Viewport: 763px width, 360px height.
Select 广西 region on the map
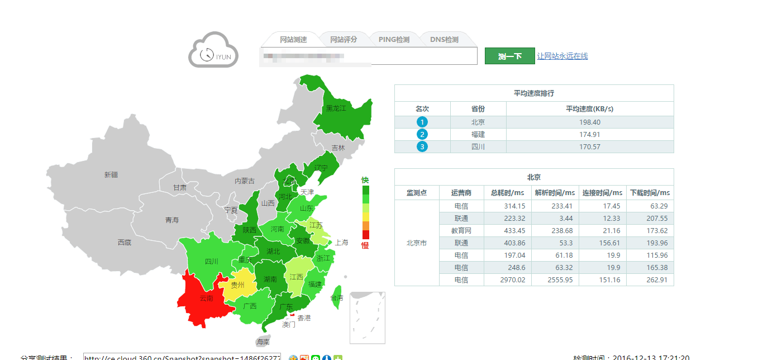pyautogui.click(x=249, y=306)
